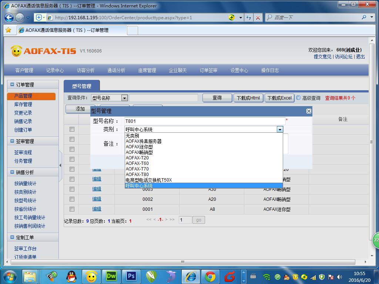The height and width of the screenshot is (284, 379).
Task: Open the 型号名称 query condition dropdown
Action: pos(124,98)
